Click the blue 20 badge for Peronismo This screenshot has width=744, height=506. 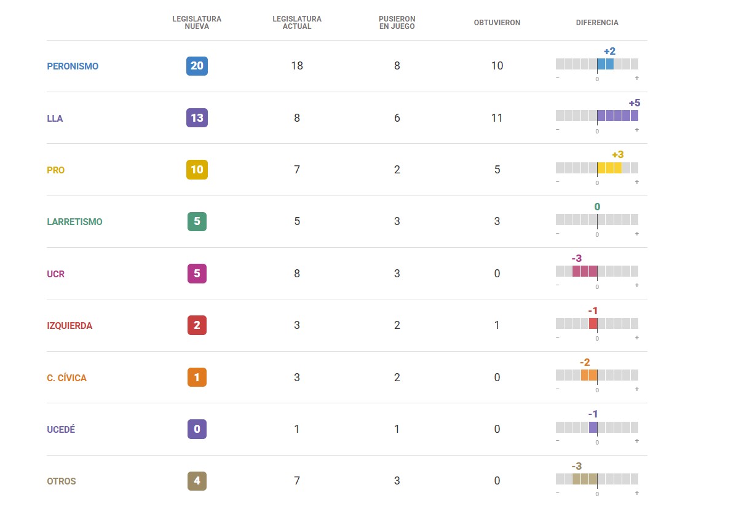click(x=197, y=66)
